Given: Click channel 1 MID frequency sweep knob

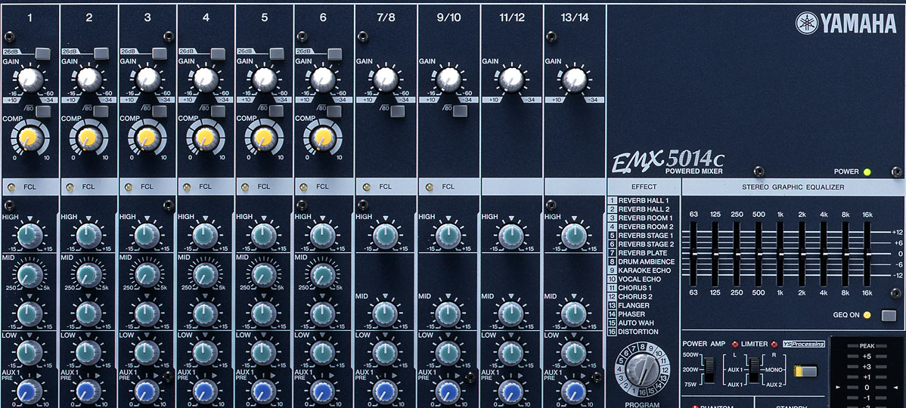Looking at the screenshot, I should (x=30, y=275).
